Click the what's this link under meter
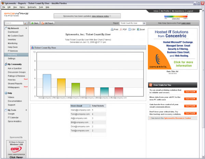The height and width of the screenshot is (159, 205). [176, 18]
